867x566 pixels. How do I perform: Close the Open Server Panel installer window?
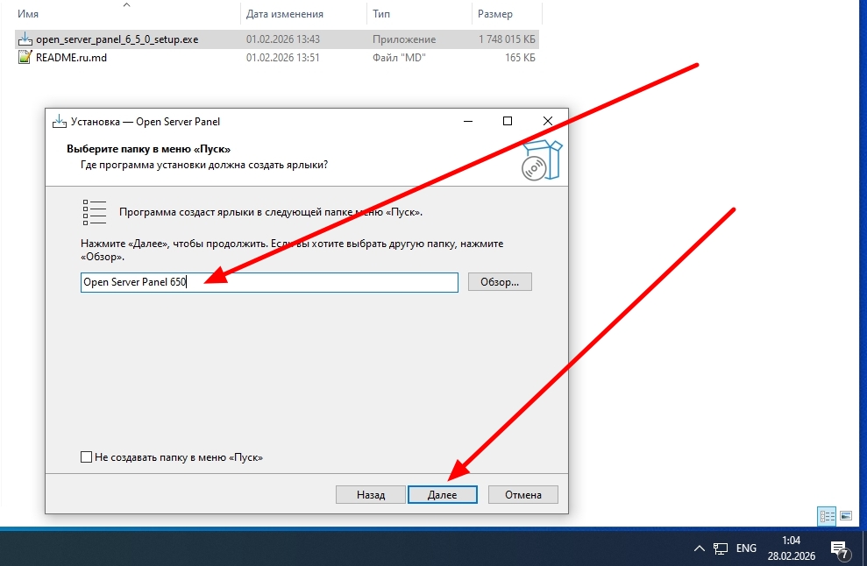click(x=548, y=121)
